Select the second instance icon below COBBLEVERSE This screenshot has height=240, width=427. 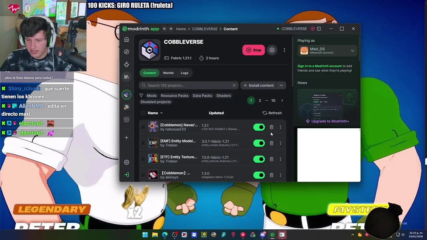click(x=126, y=107)
